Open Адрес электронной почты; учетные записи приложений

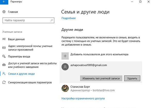(x=30, y=48)
